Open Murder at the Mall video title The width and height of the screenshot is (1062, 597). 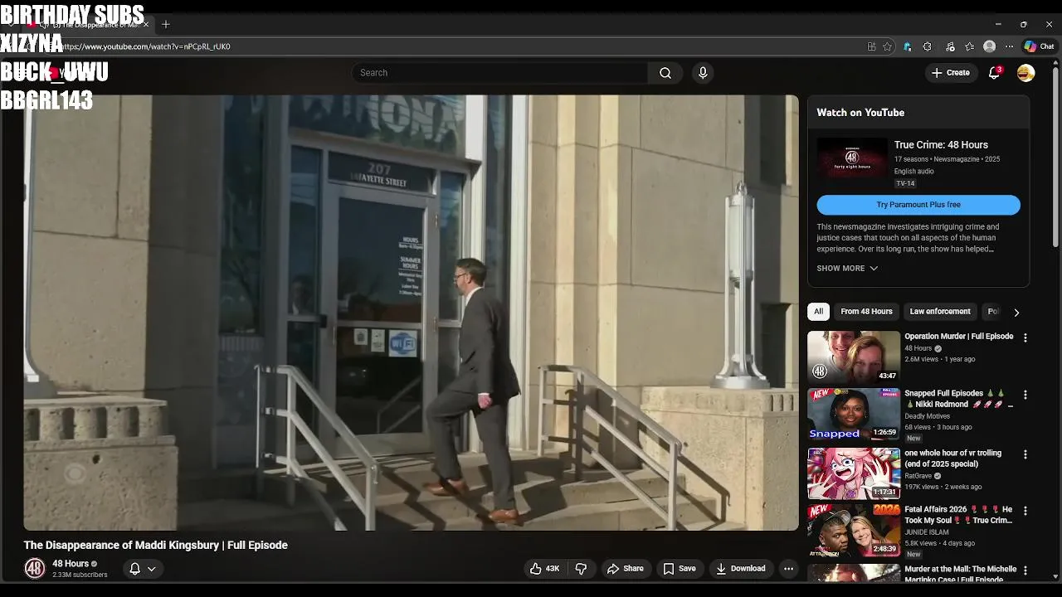click(961, 574)
